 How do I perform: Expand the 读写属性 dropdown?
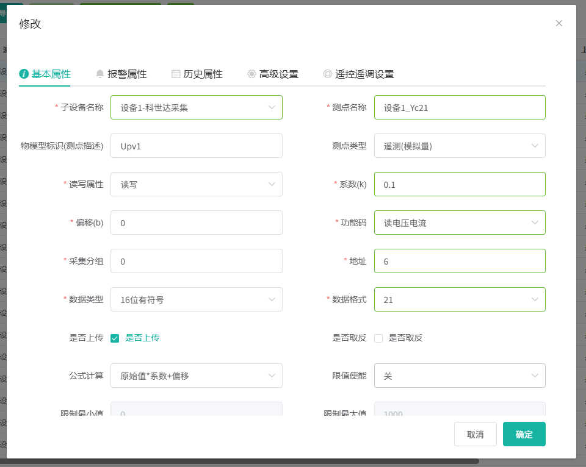pos(196,184)
